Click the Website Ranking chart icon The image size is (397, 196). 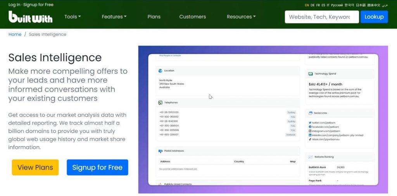tap(311, 157)
